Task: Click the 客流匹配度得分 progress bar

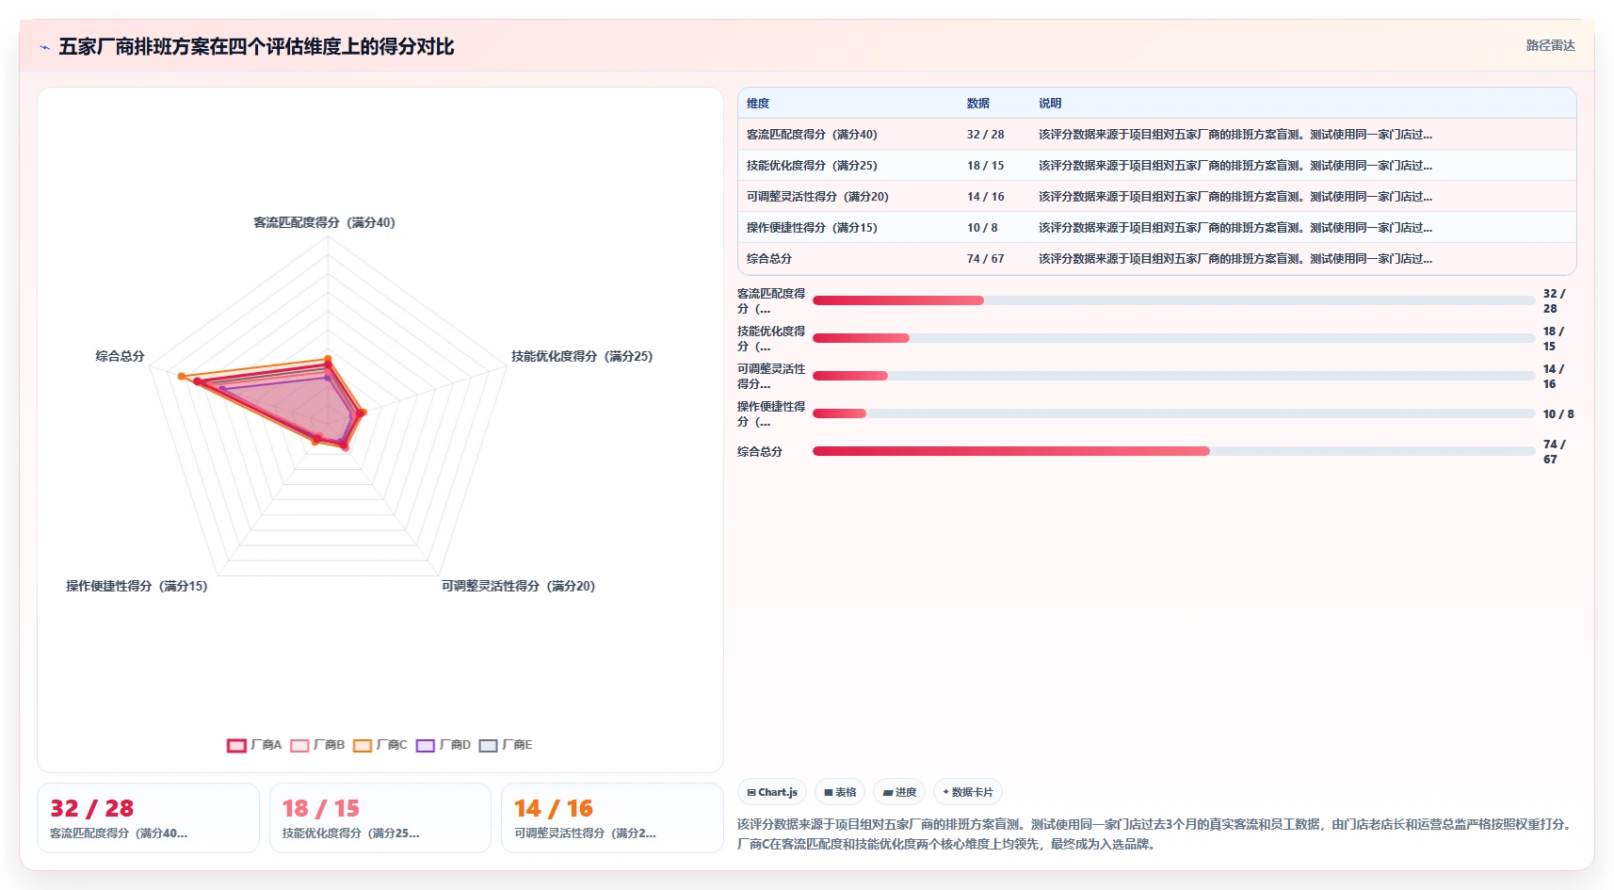Action: coord(1173,300)
